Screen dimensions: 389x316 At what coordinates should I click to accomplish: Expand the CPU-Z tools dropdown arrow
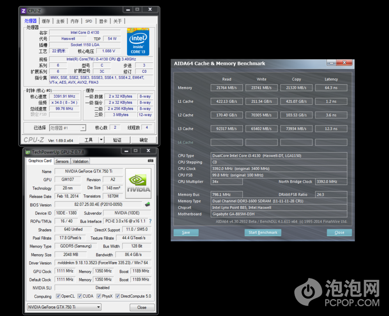click(x=101, y=140)
